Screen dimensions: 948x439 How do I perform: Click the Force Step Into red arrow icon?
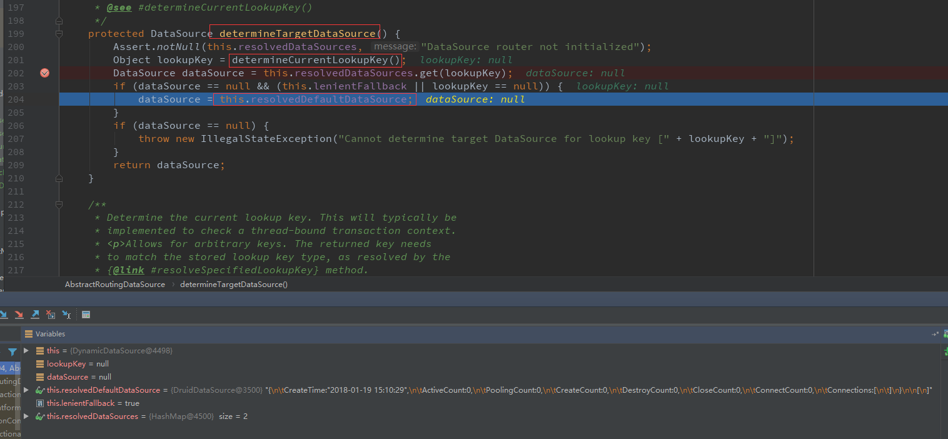click(x=19, y=315)
